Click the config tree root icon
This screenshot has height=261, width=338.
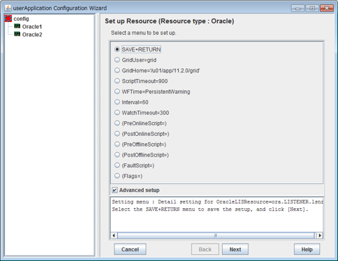[x=8, y=19]
